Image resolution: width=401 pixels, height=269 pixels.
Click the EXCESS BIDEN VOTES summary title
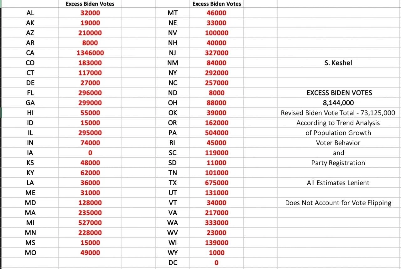click(x=339, y=93)
